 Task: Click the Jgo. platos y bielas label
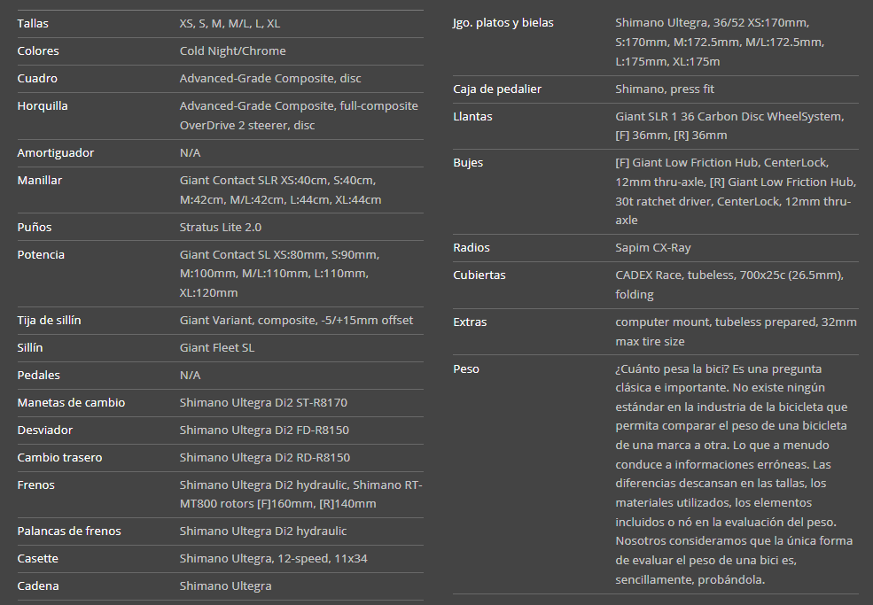(503, 22)
